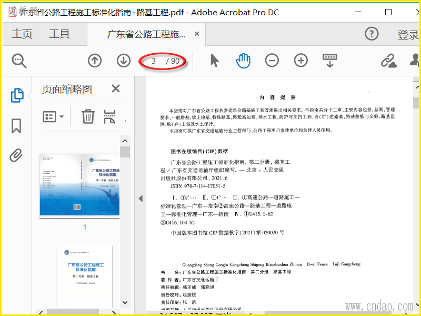Zoom in with the plus button
Image resolution: width=421 pixels, height=316 pixels.
click(300, 61)
